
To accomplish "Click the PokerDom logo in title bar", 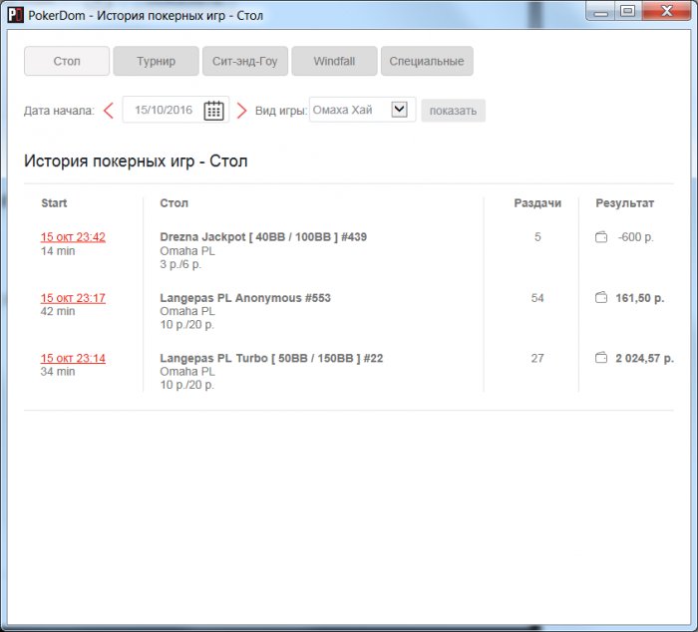I will [x=16, y=15].
